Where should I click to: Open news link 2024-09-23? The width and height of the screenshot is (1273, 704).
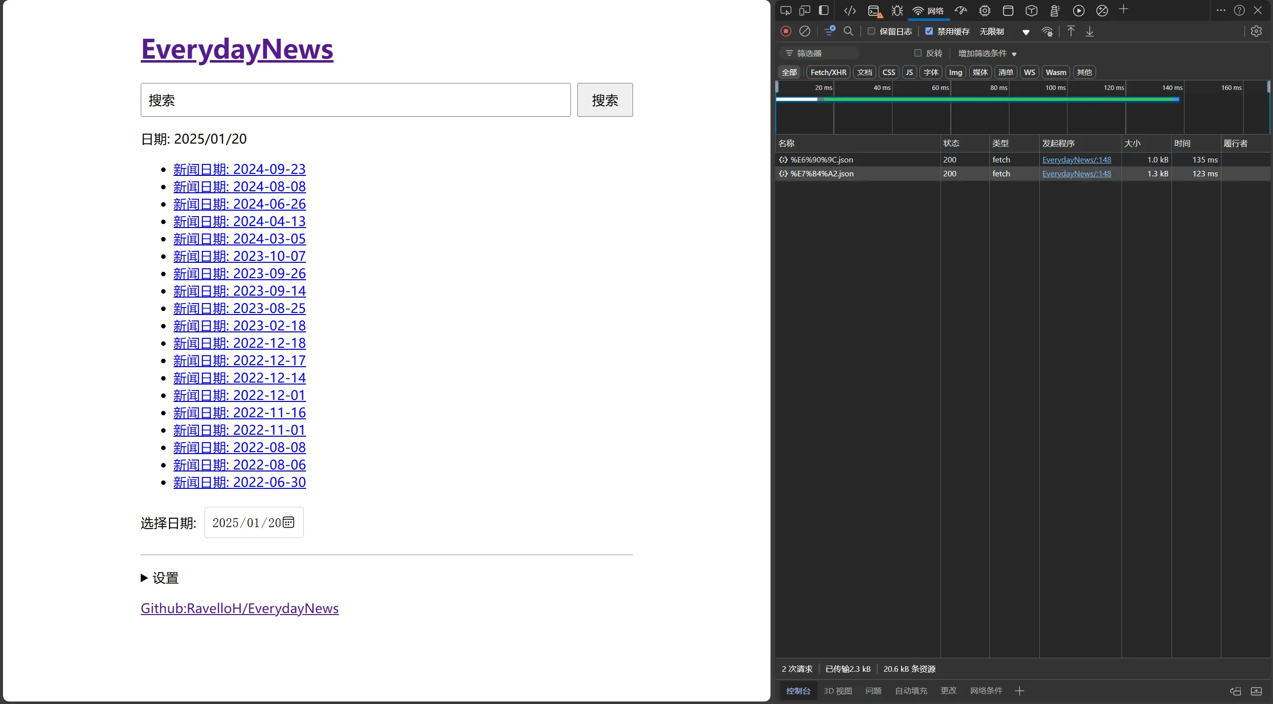point(240,169)
